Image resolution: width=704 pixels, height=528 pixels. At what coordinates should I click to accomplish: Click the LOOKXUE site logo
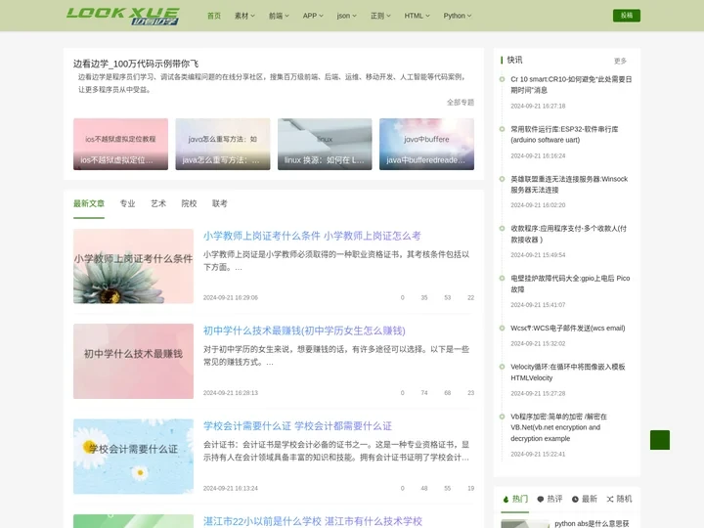(x=122, y=16)
